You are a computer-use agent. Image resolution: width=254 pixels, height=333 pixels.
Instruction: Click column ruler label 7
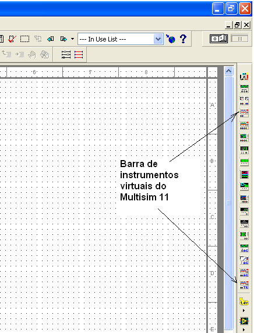click(x=90, y=72)
